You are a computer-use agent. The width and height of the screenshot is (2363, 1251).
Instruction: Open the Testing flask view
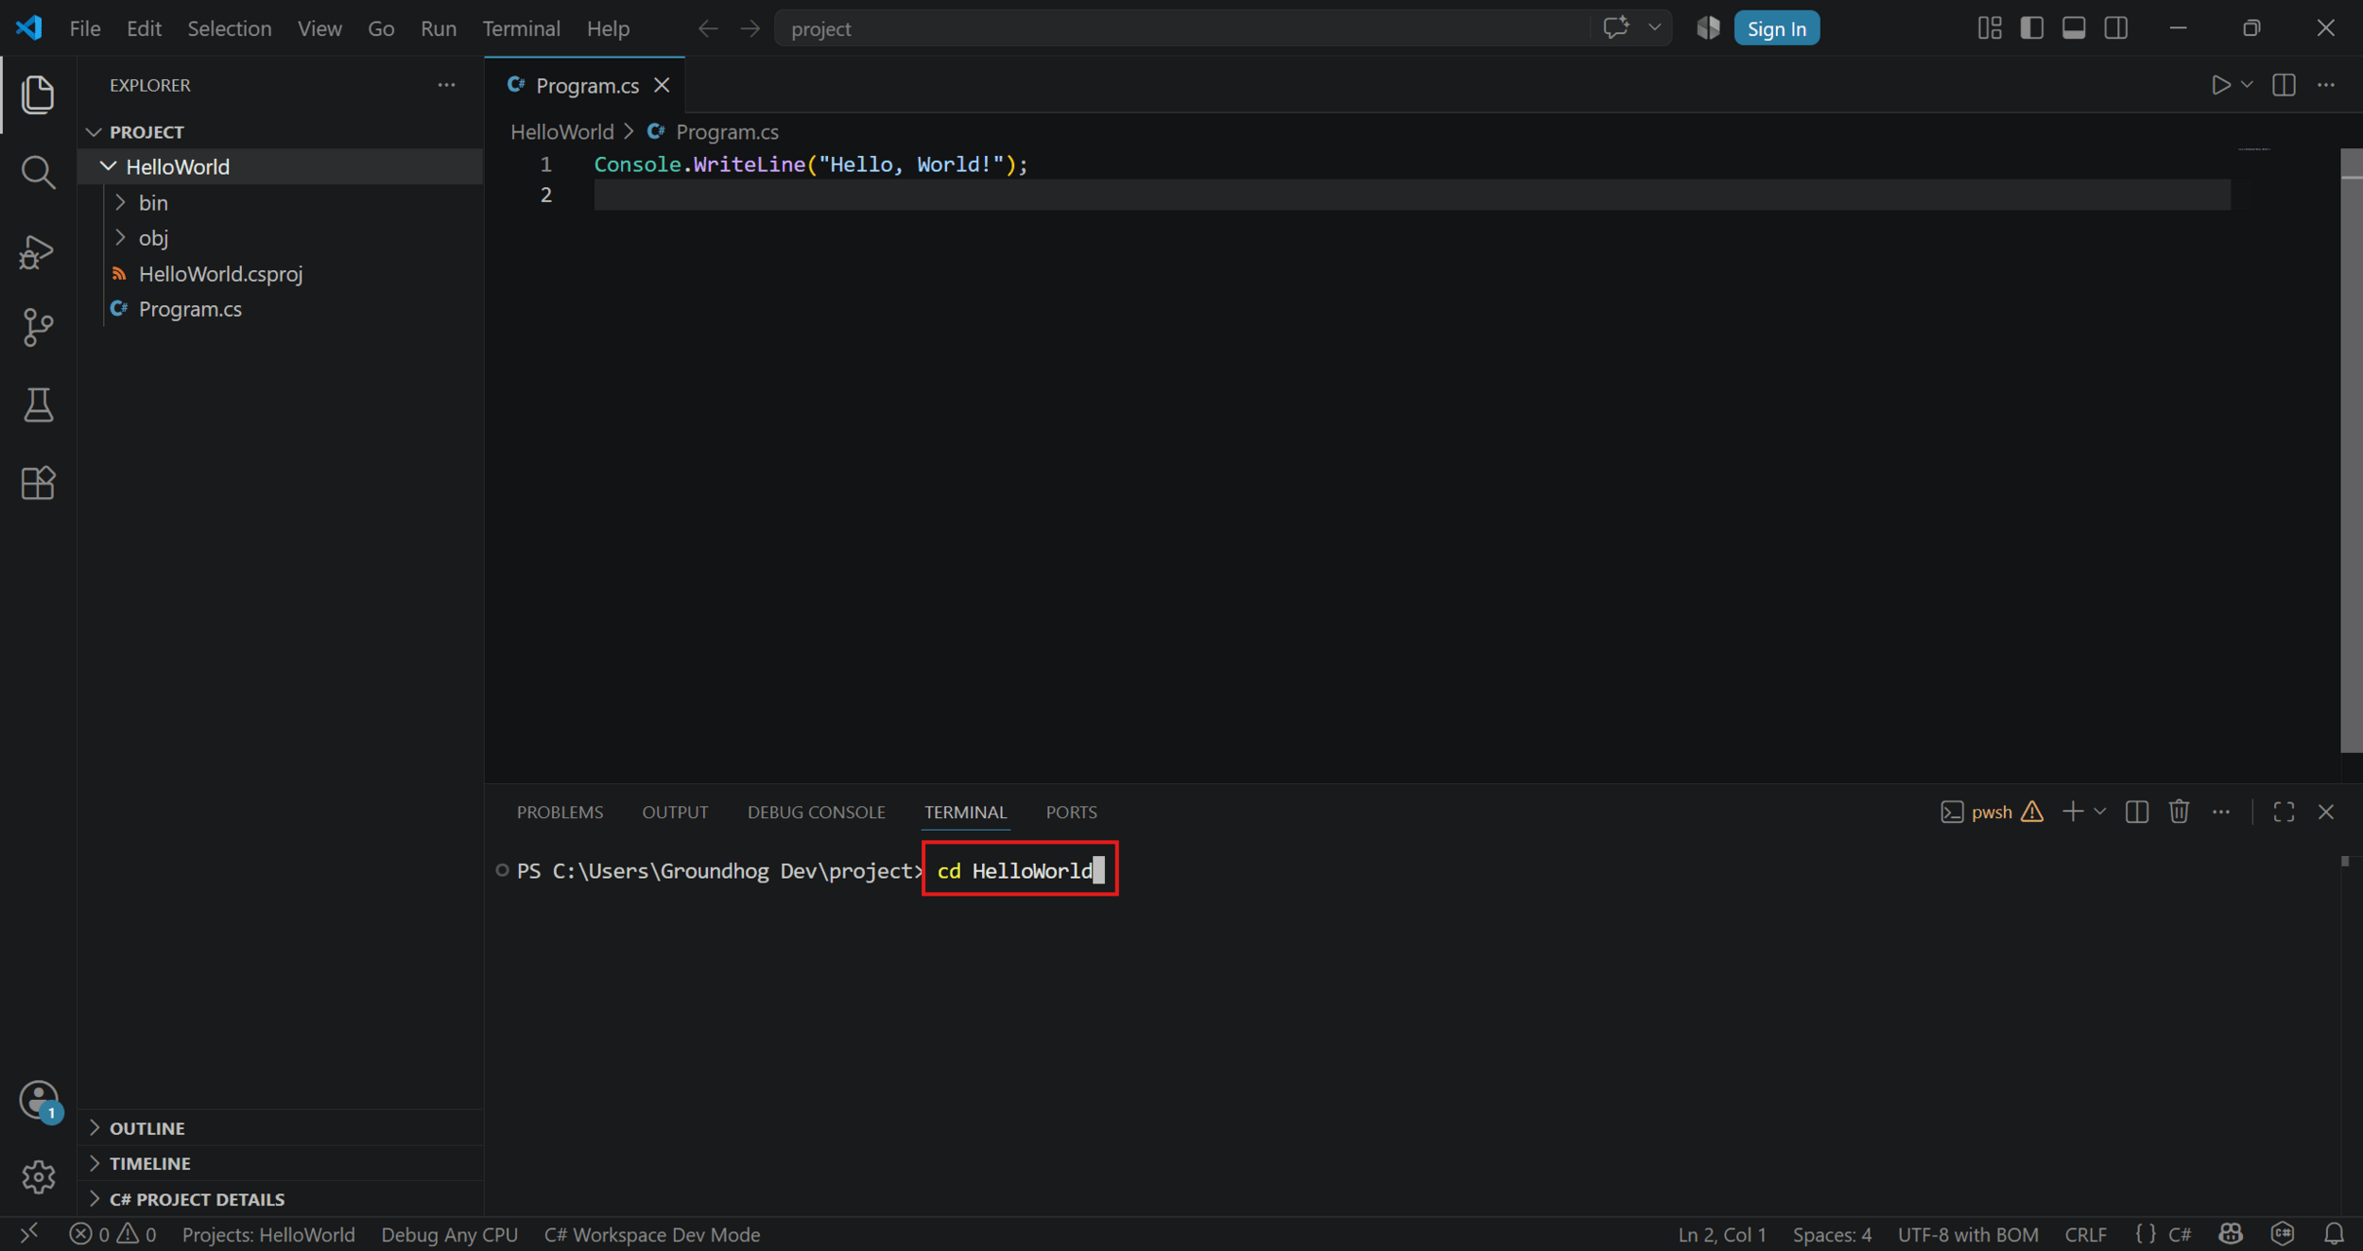coord(38,405)
